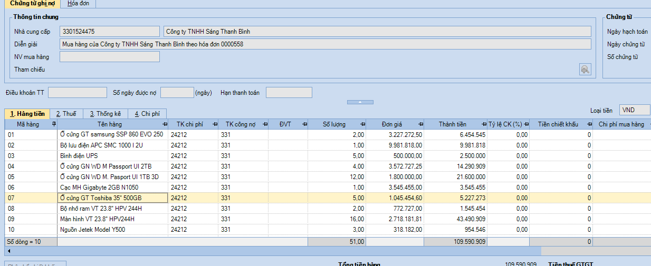Pin the Đơn giá column

(420, 124)
